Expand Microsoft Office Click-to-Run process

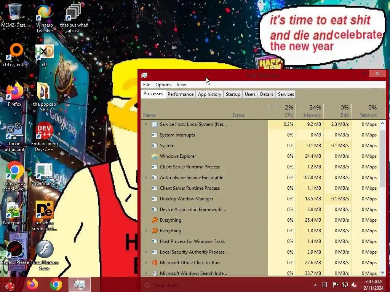[146, 262]
